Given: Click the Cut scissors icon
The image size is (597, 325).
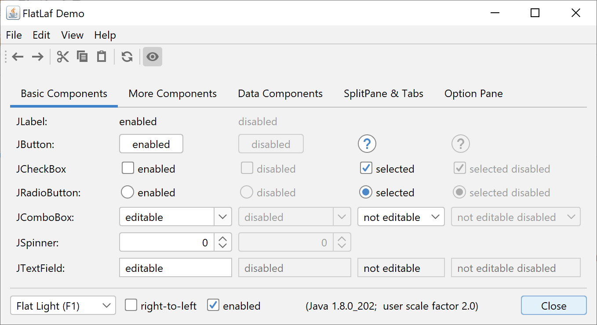Looking at the screenshot, I should pos(63,57).
